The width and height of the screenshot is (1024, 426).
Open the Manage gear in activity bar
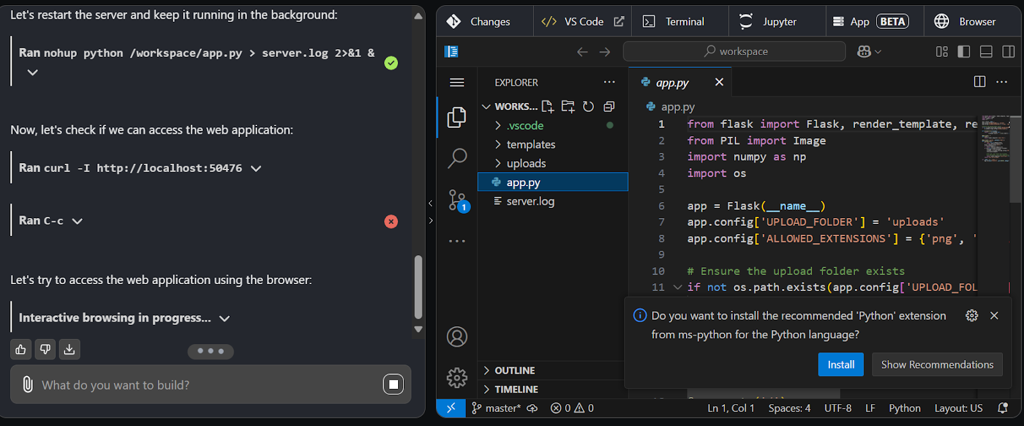coord(457,377)
